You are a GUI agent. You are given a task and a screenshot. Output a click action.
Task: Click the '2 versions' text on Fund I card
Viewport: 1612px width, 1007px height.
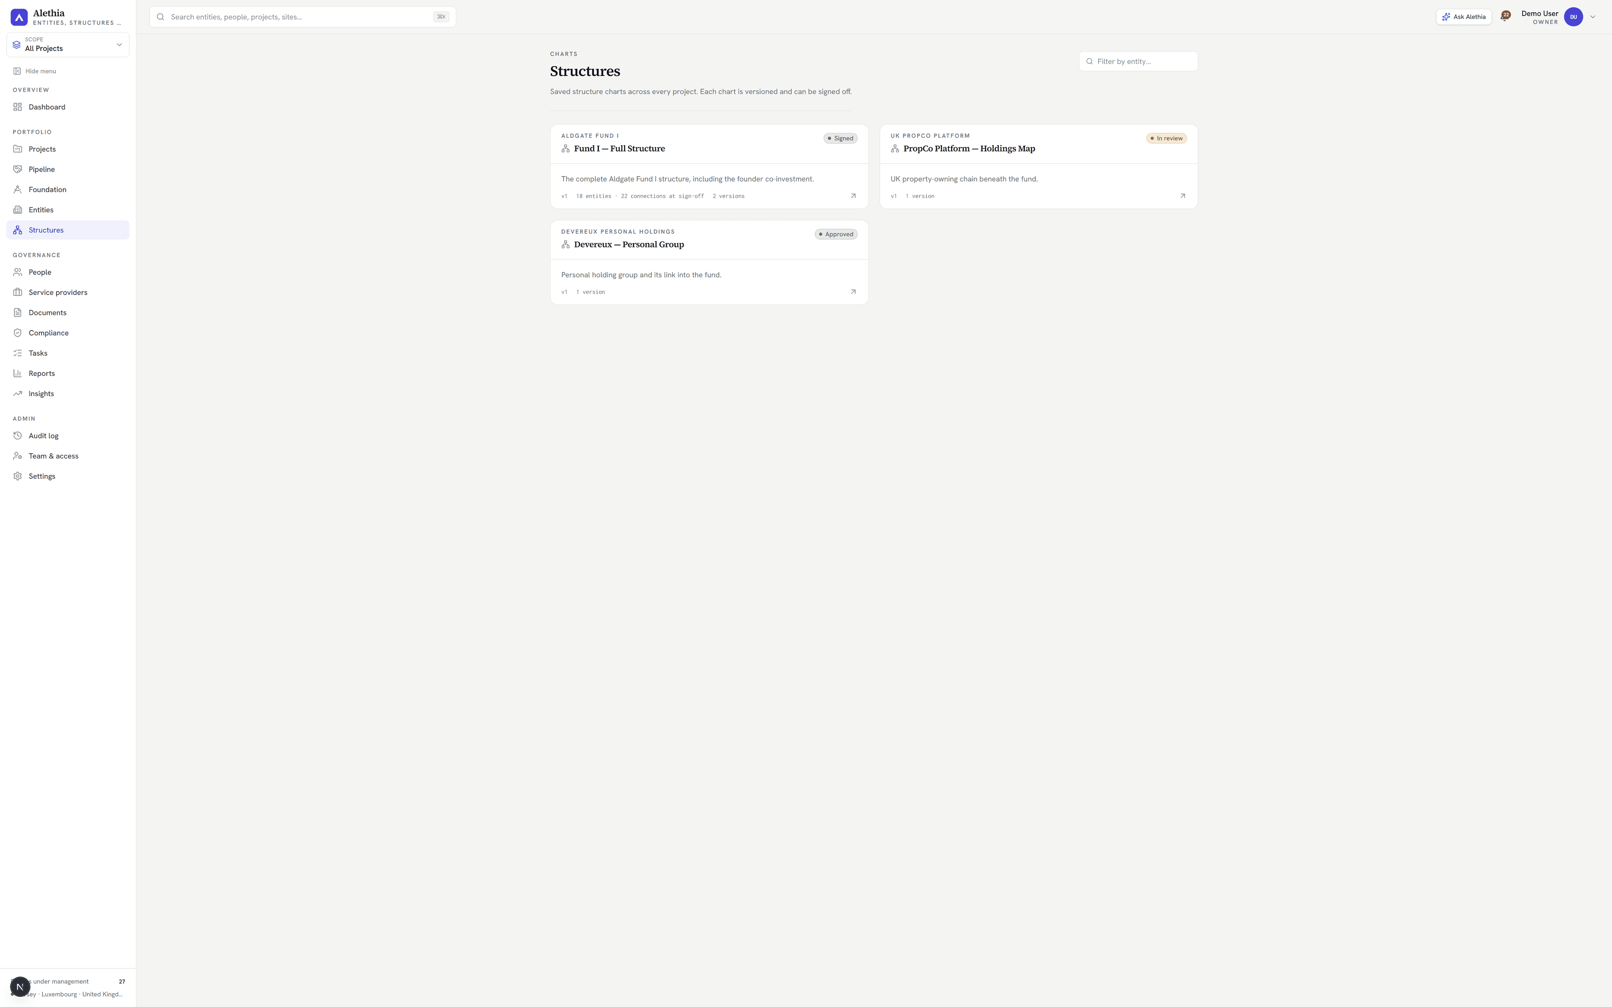point(729,196)
